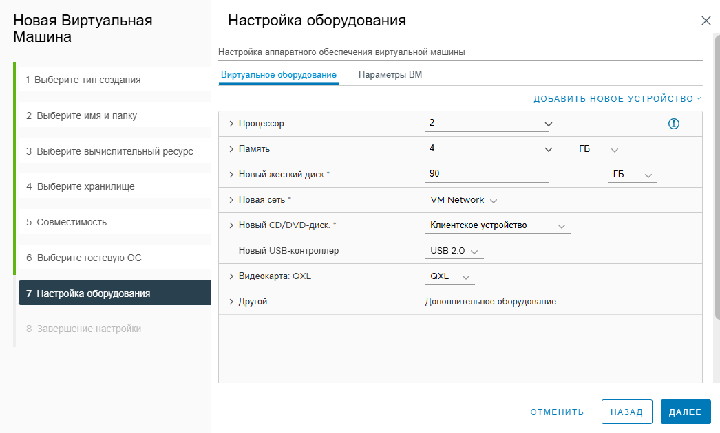Open the Клиентское устройство dropdown
720x433 pixels.
[498, 225]
